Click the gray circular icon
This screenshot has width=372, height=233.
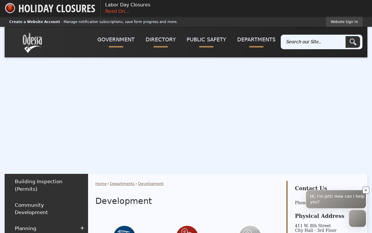point(250,230)
